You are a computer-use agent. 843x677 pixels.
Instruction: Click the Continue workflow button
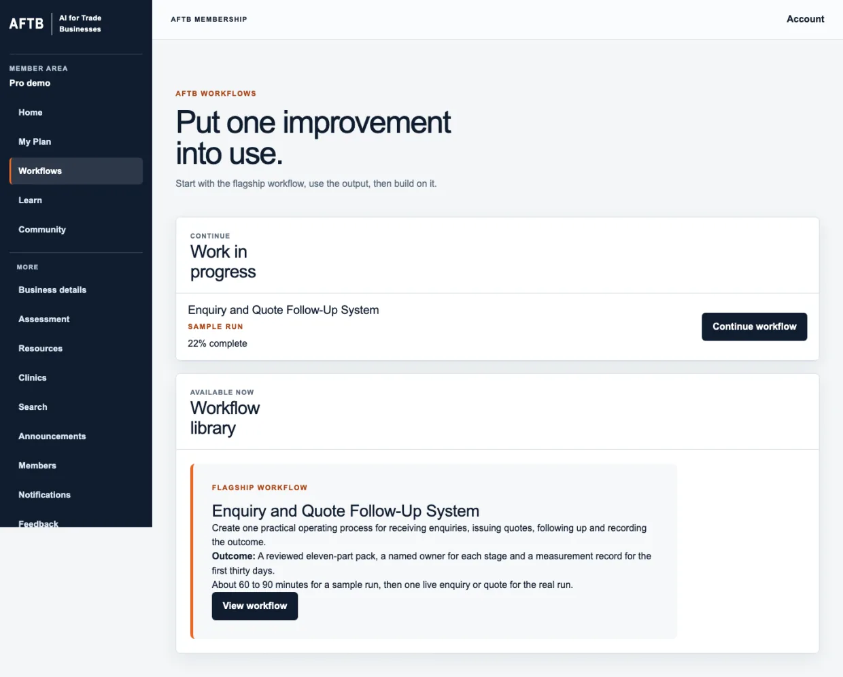754,327
